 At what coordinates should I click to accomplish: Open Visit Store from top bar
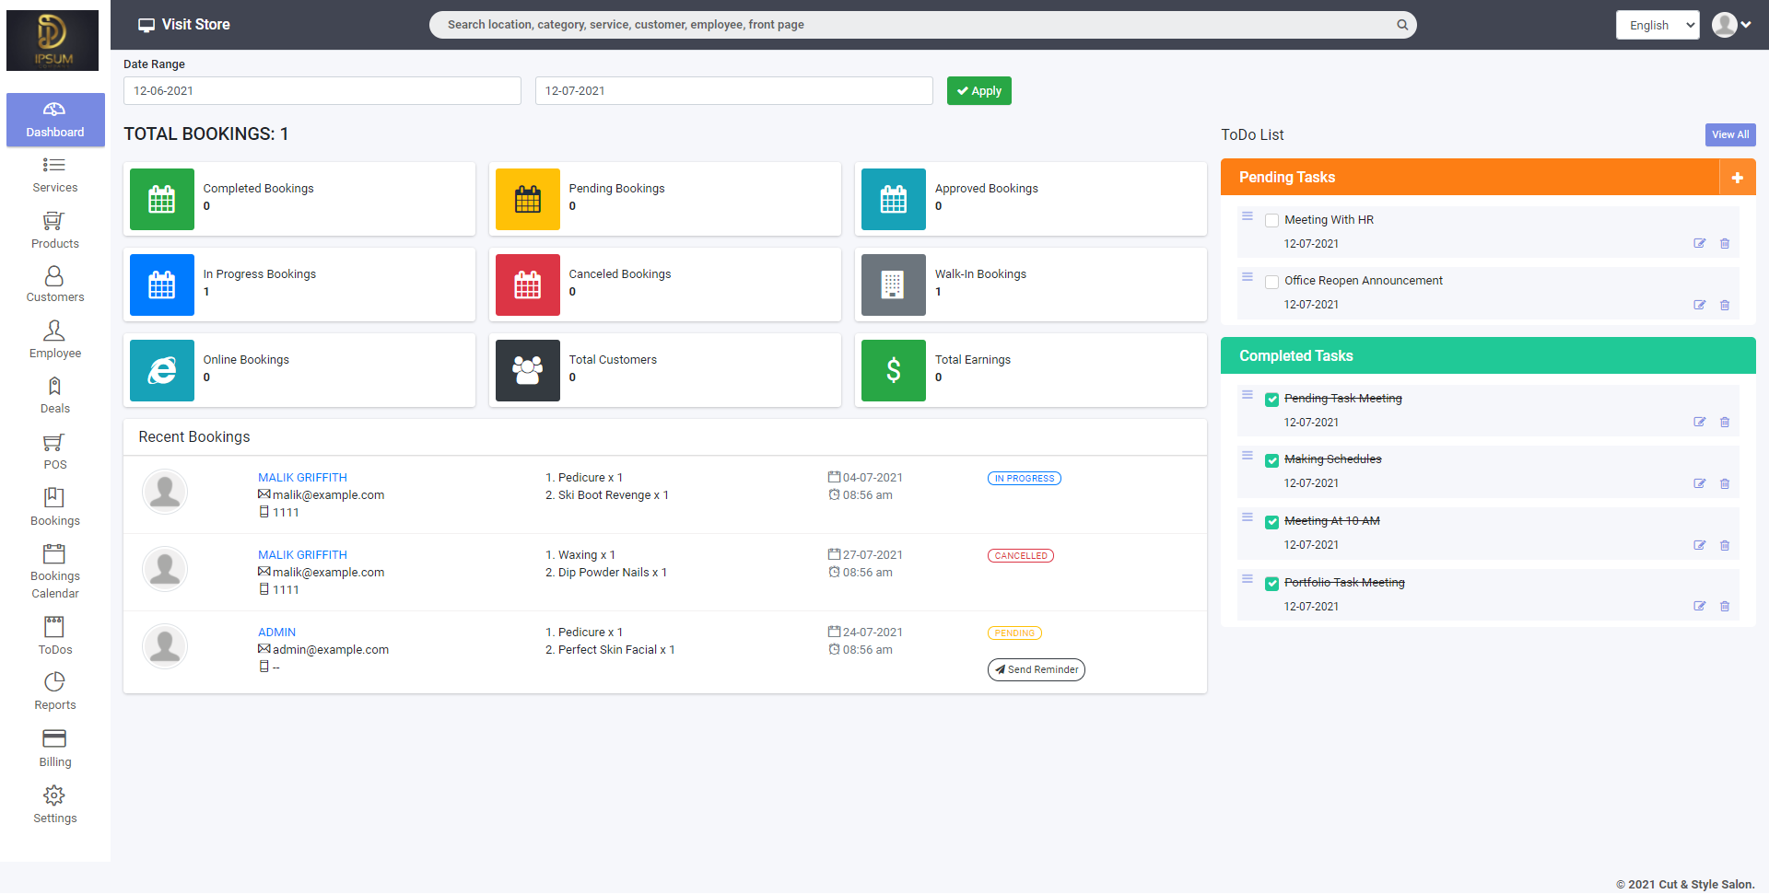pos(183,24)
